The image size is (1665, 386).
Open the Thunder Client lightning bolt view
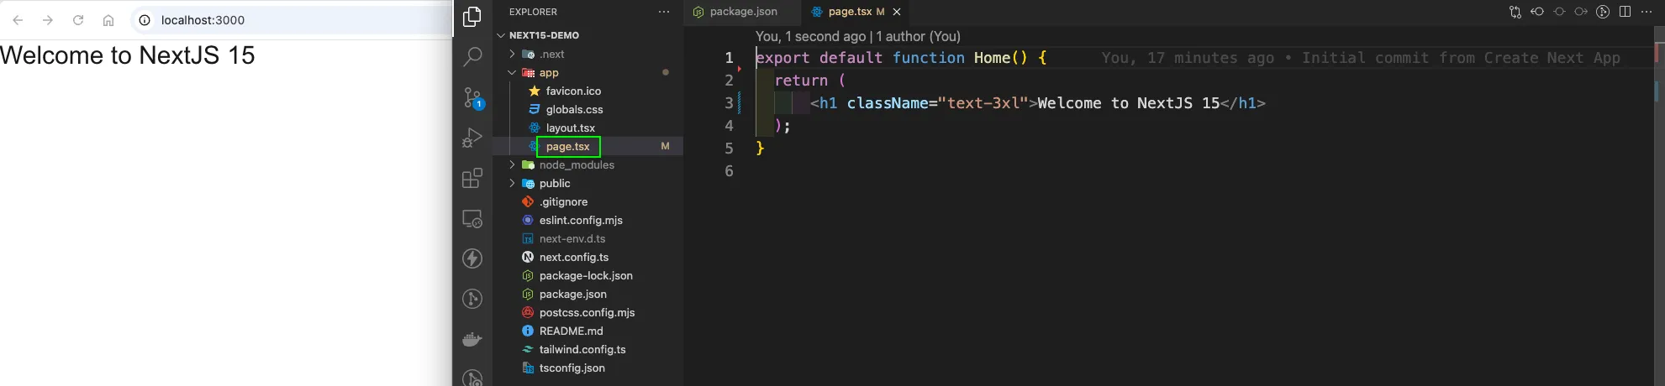coord(472,258)
